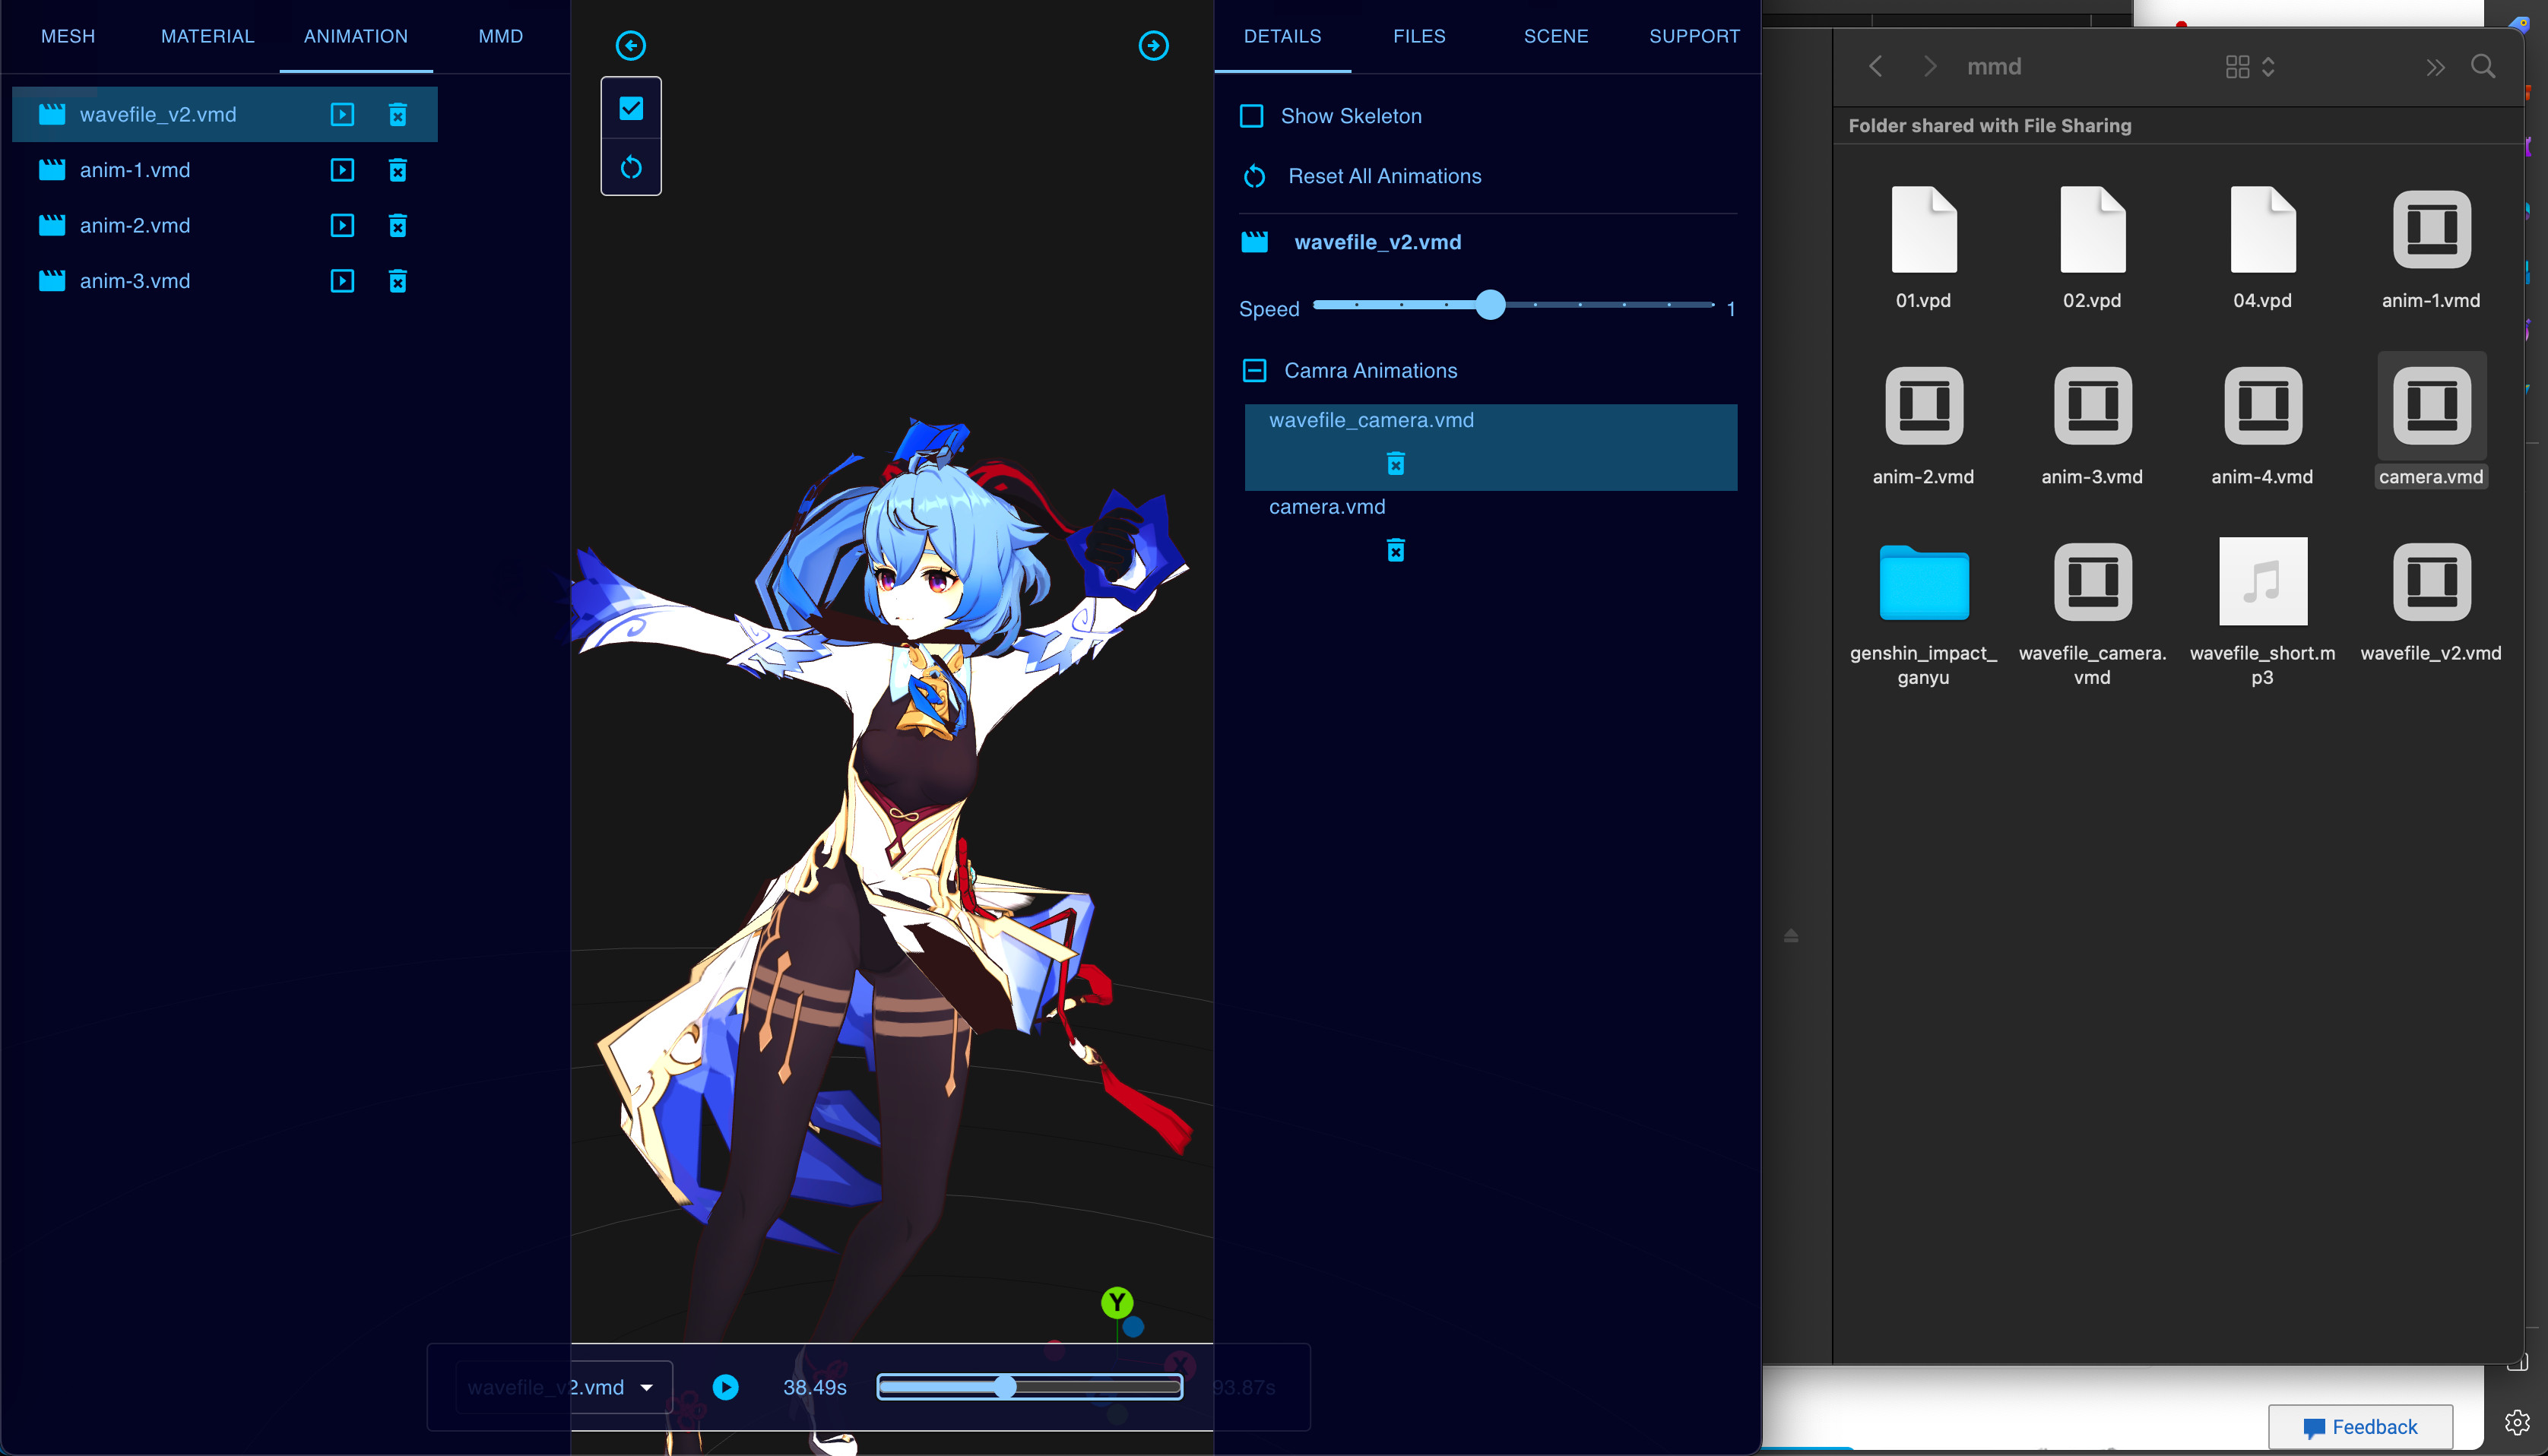This screenshot has height=1456, width=2548.
Task: Click the animation timeline progress slider
Action: pos(1029,1387)
